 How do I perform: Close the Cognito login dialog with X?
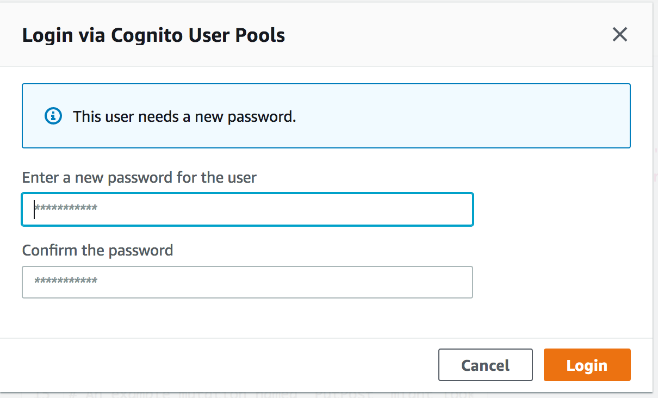point(619,35)
